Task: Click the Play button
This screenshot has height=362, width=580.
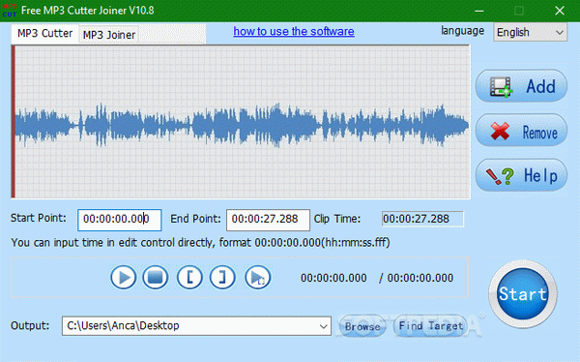Action: 123,277
